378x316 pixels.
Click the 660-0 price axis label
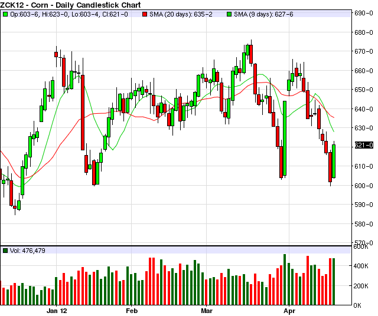(364, 71)
